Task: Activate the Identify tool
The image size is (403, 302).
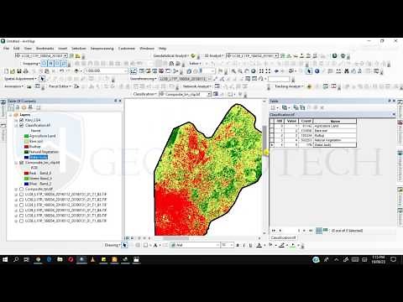Action: [x=317, y=71]
